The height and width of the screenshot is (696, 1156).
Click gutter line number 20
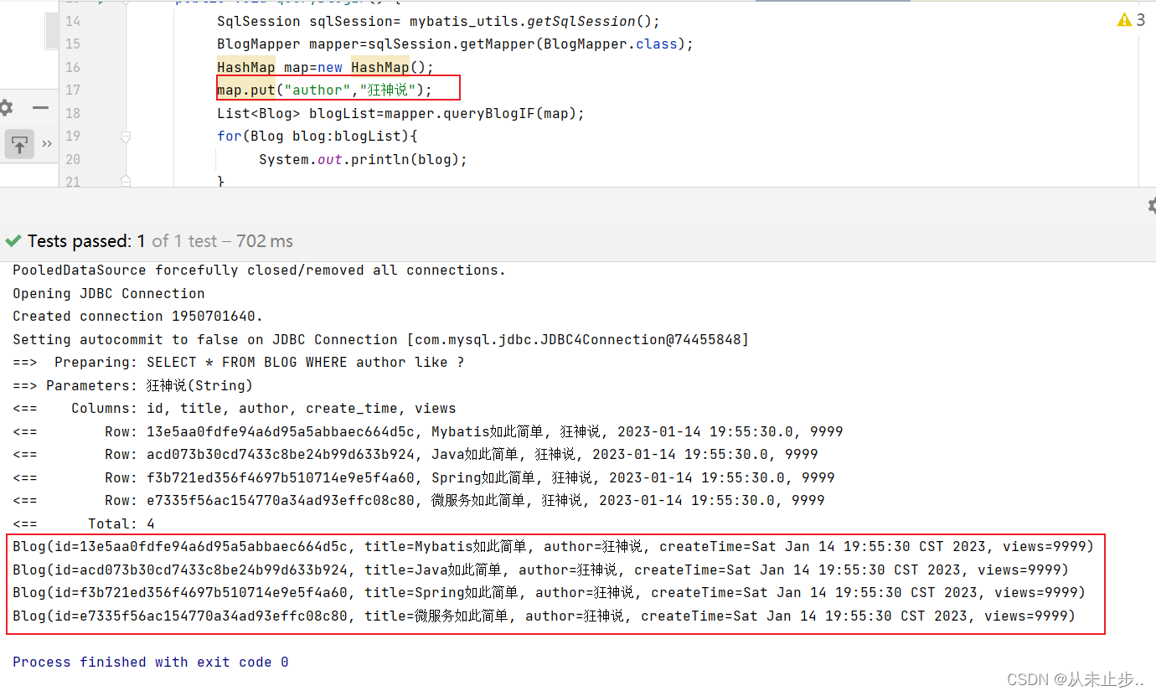(72, 159)
